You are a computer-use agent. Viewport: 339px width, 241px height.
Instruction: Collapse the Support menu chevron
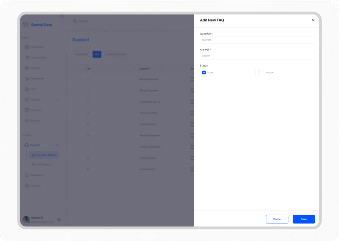pyautogui.click(x=57, y=145)
